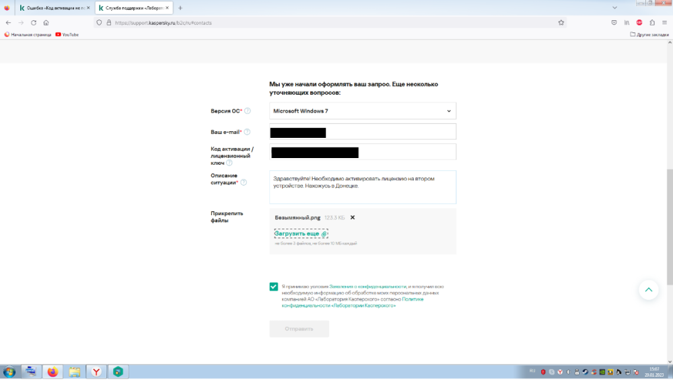Remove attached file Безымянный.png
The width and height of the screenshot is (673, 380).
pyautogui.click(x=353, y=217)
